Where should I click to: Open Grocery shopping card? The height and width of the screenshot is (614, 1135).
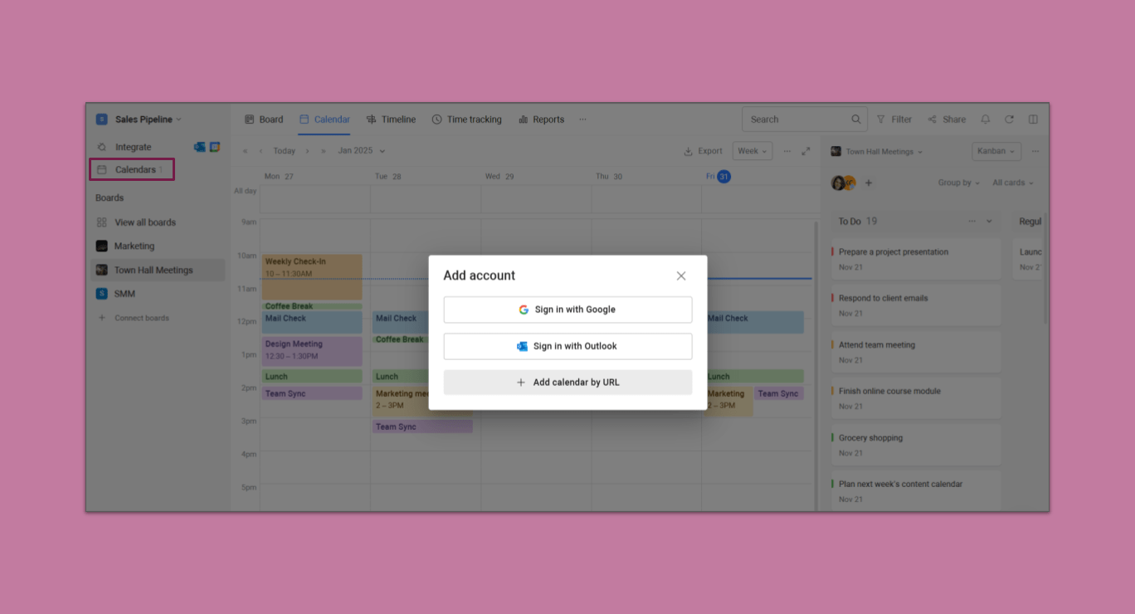pyautogui.click(x=916, y=445)
